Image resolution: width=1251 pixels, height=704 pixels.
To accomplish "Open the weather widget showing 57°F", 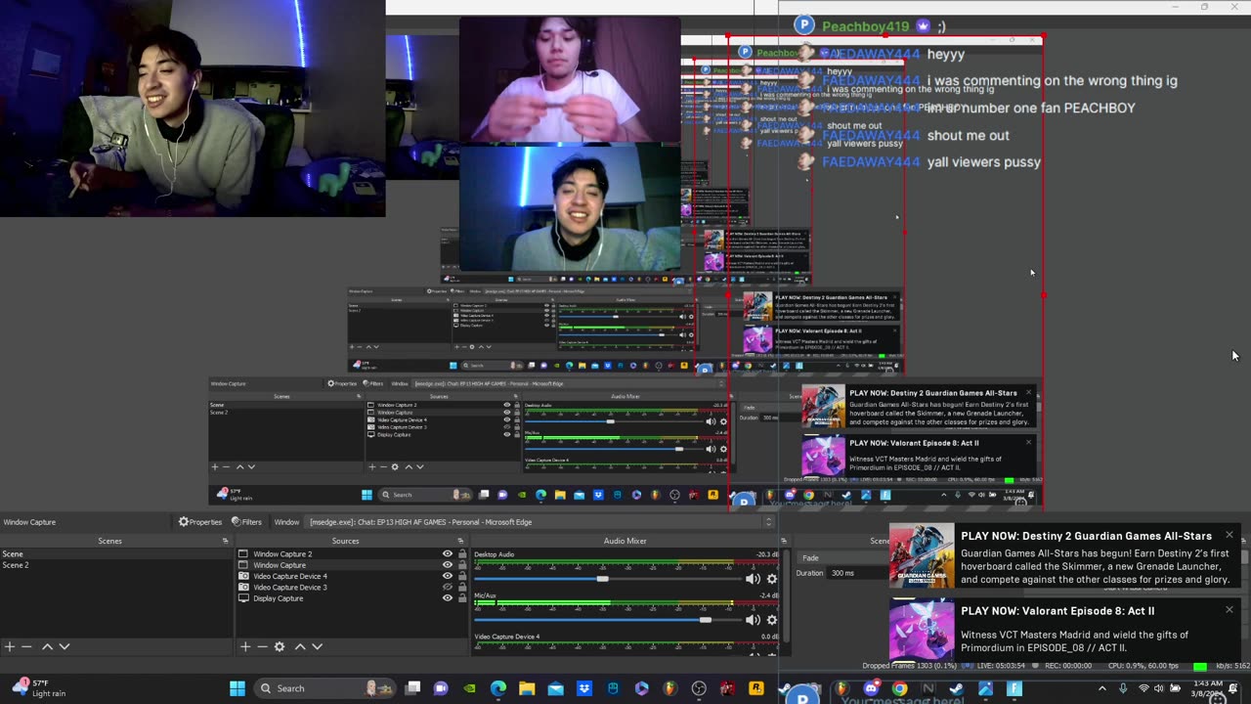I will click(x=39, y=688).
